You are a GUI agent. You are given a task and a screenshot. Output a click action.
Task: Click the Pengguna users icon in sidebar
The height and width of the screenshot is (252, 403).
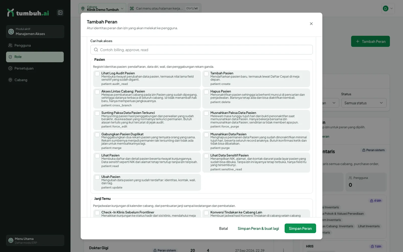click(10, 45)
